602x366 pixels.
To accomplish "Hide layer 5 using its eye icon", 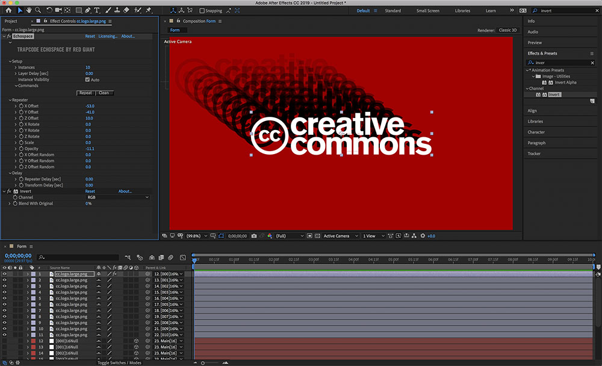I will 5,299.
